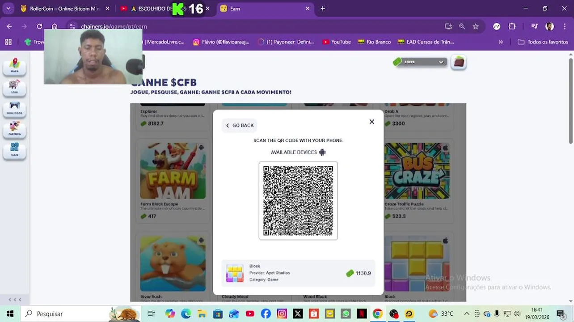Open the Chrome profile avatar

(549, 26)
